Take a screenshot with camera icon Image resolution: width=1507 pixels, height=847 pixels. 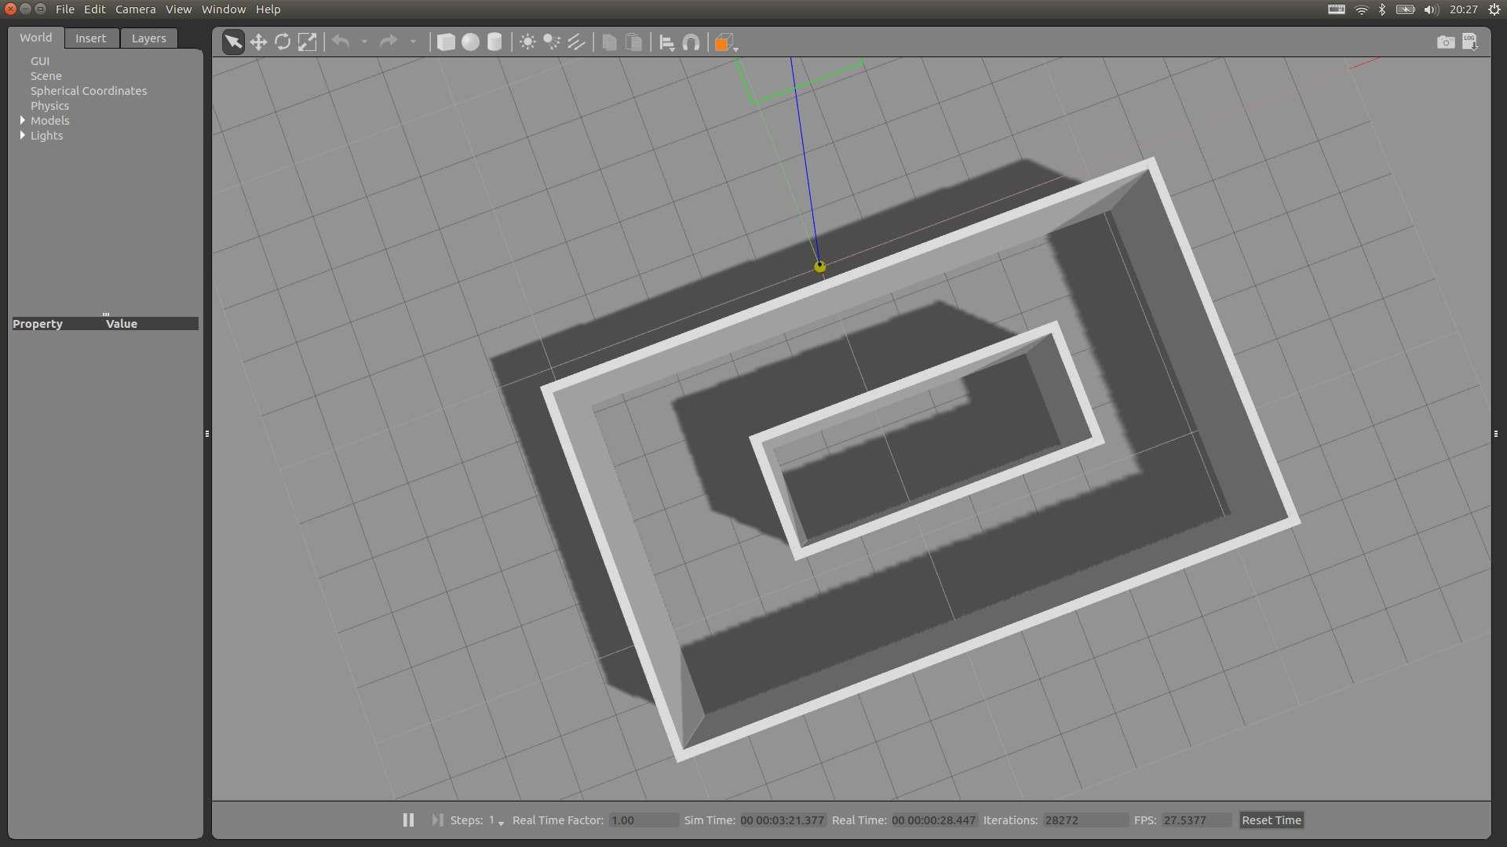click(x=1445, y=42)
